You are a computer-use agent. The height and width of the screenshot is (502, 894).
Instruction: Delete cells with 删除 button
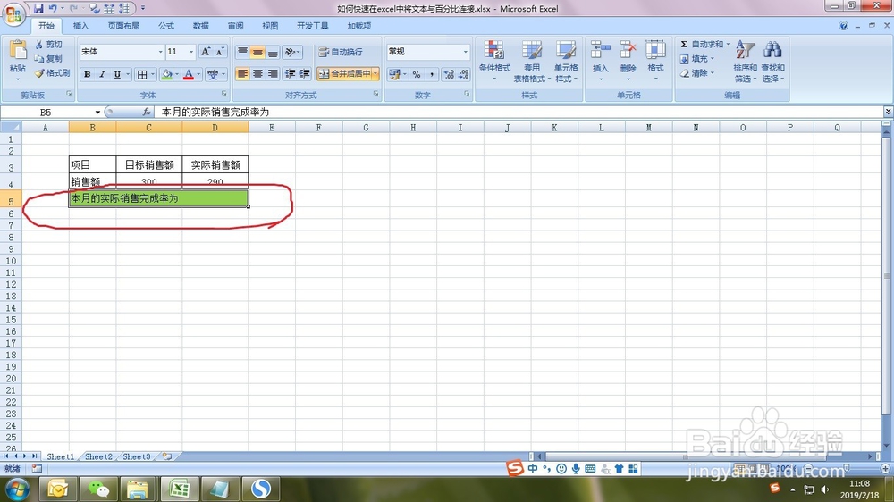628,60
